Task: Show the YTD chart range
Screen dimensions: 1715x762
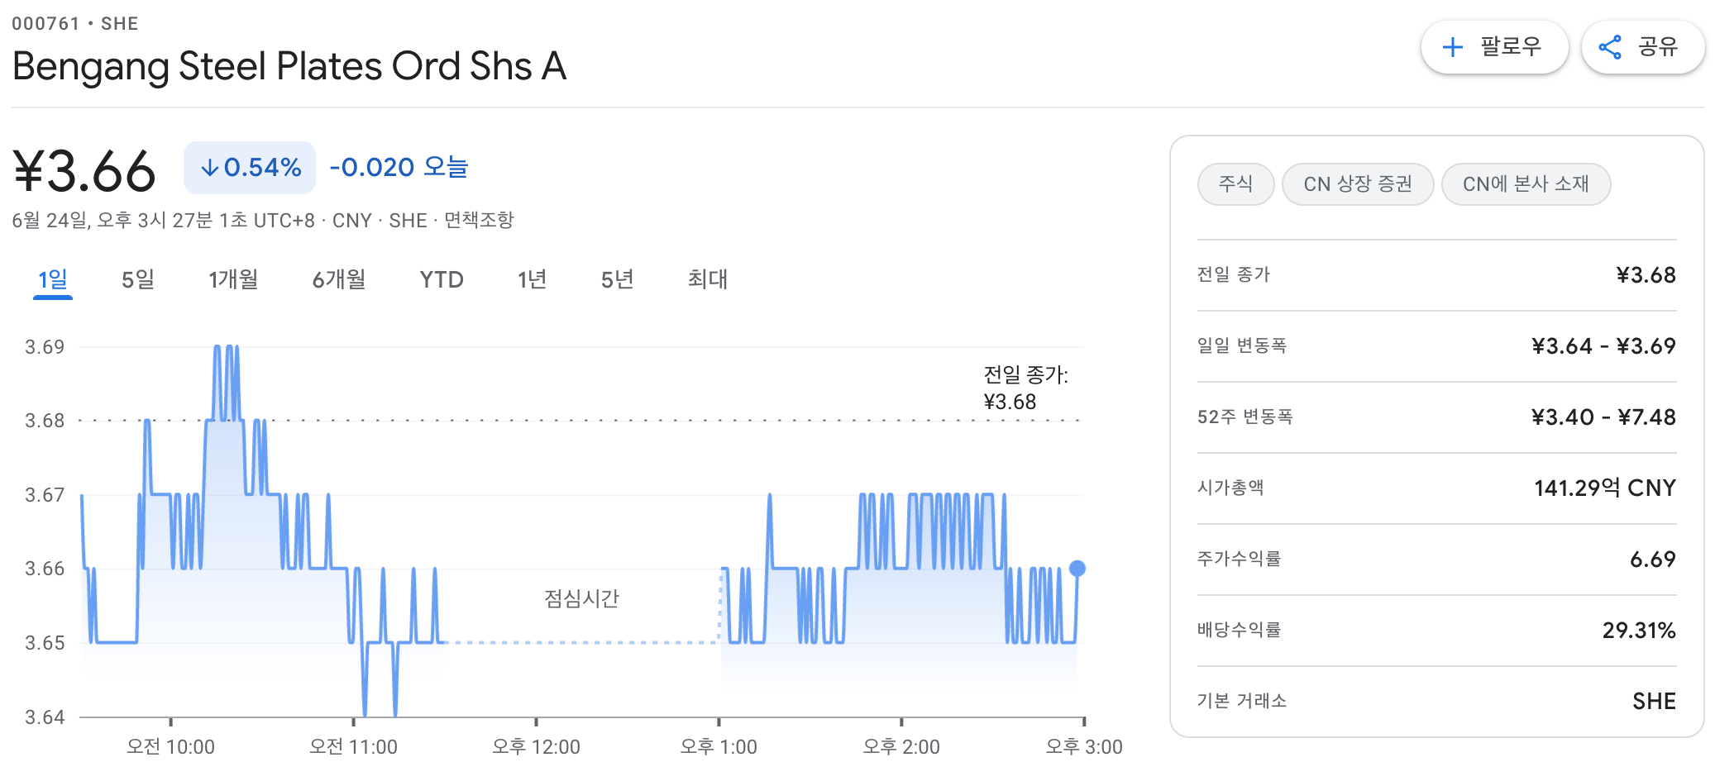Action: coord(442,279)
